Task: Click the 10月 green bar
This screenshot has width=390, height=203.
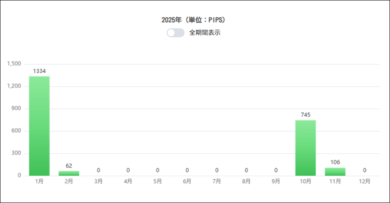Action: 305,148
